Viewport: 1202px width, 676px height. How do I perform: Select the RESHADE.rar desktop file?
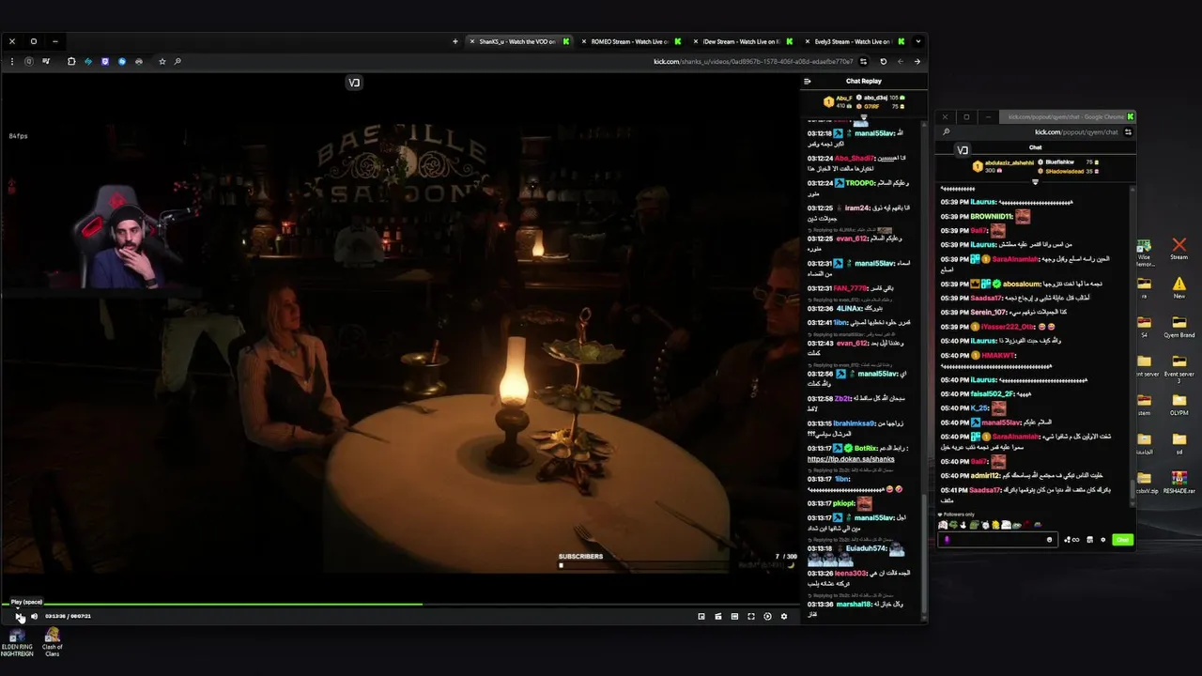click(x=1179, y=483)
